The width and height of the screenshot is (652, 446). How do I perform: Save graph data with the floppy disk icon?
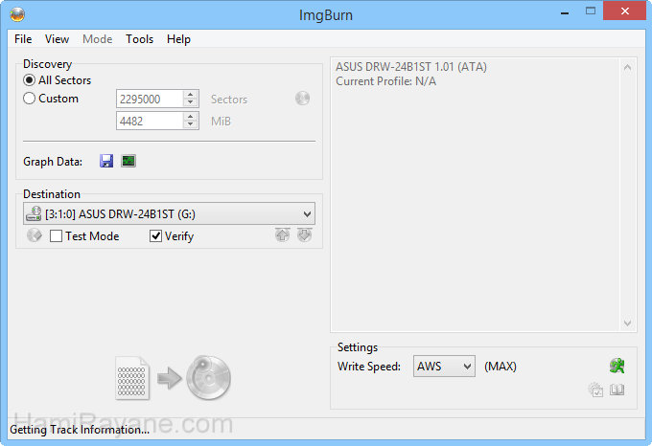pos(106,161)
